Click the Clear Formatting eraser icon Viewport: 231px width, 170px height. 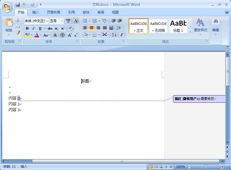70,28
